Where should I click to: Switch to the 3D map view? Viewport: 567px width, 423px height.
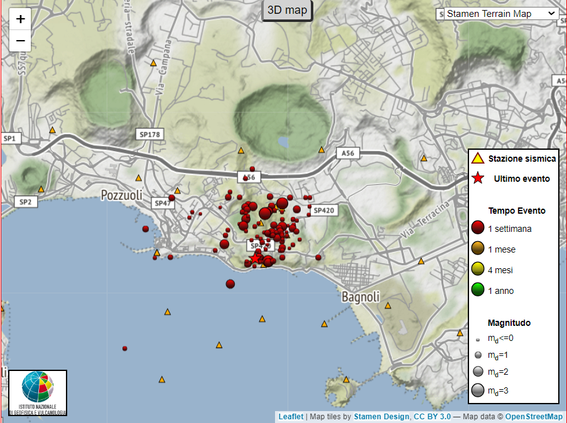287,10
